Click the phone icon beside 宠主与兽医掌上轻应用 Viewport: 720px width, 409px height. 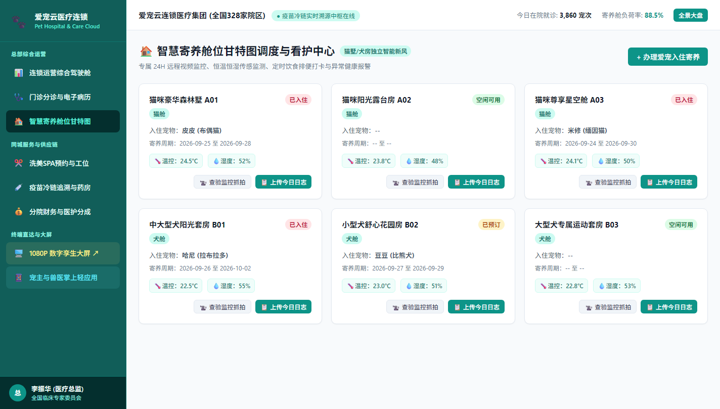(x=19, y=278)
